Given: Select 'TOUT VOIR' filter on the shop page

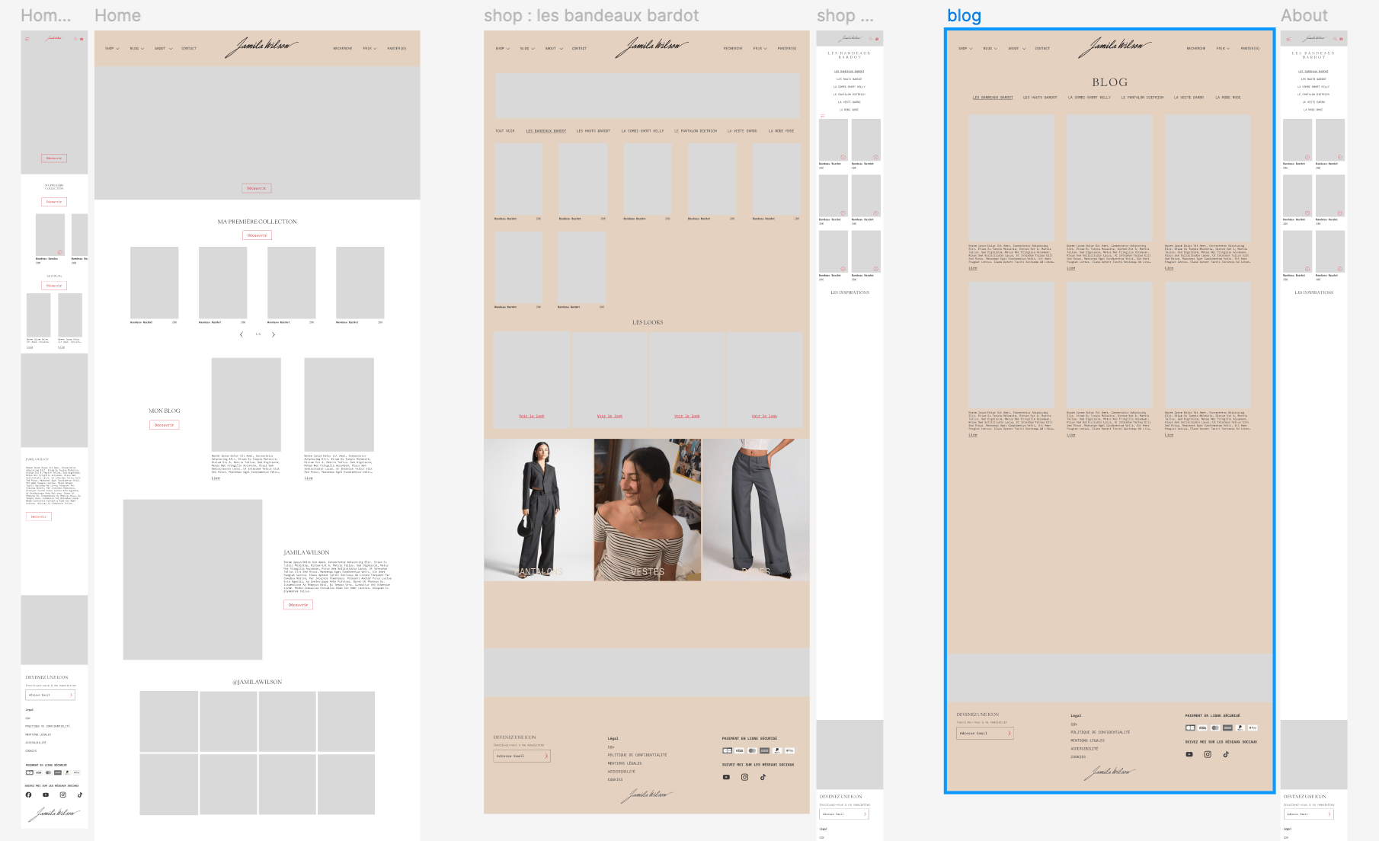Looking at the screenshot, I should click(x=504, y=131).
